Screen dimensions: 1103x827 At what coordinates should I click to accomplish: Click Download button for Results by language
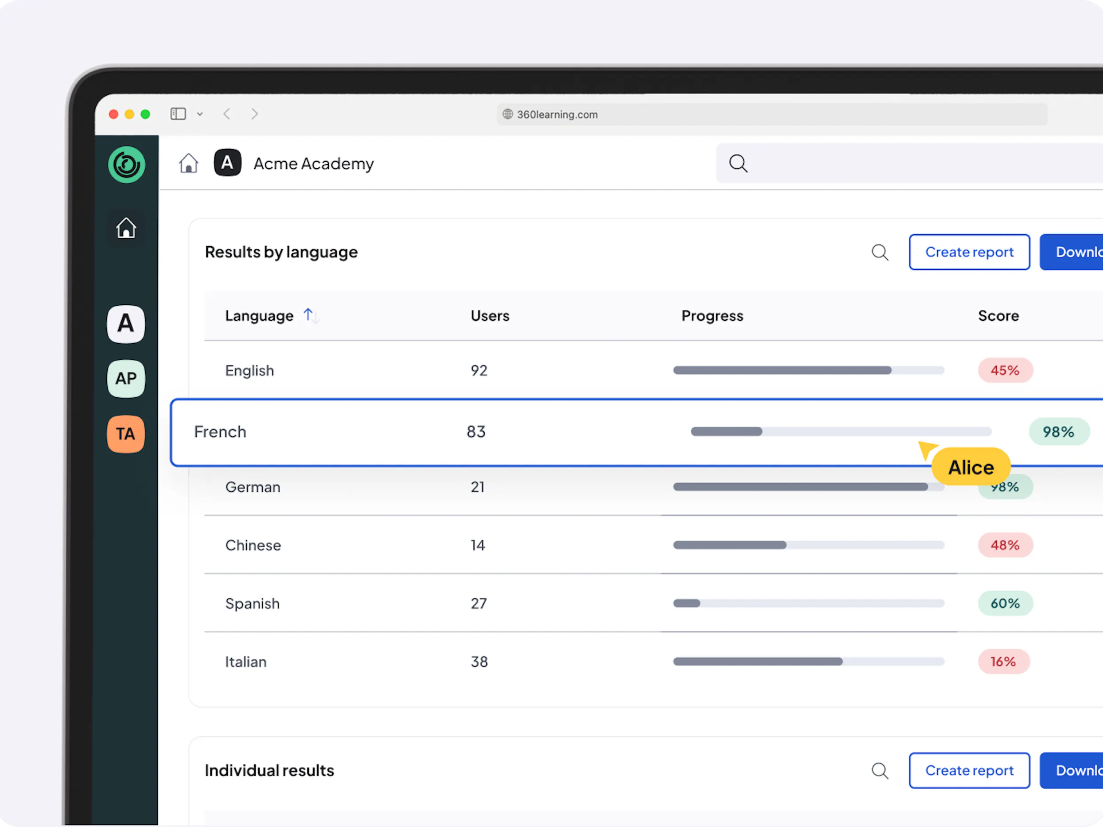[x=1072, y=252]
